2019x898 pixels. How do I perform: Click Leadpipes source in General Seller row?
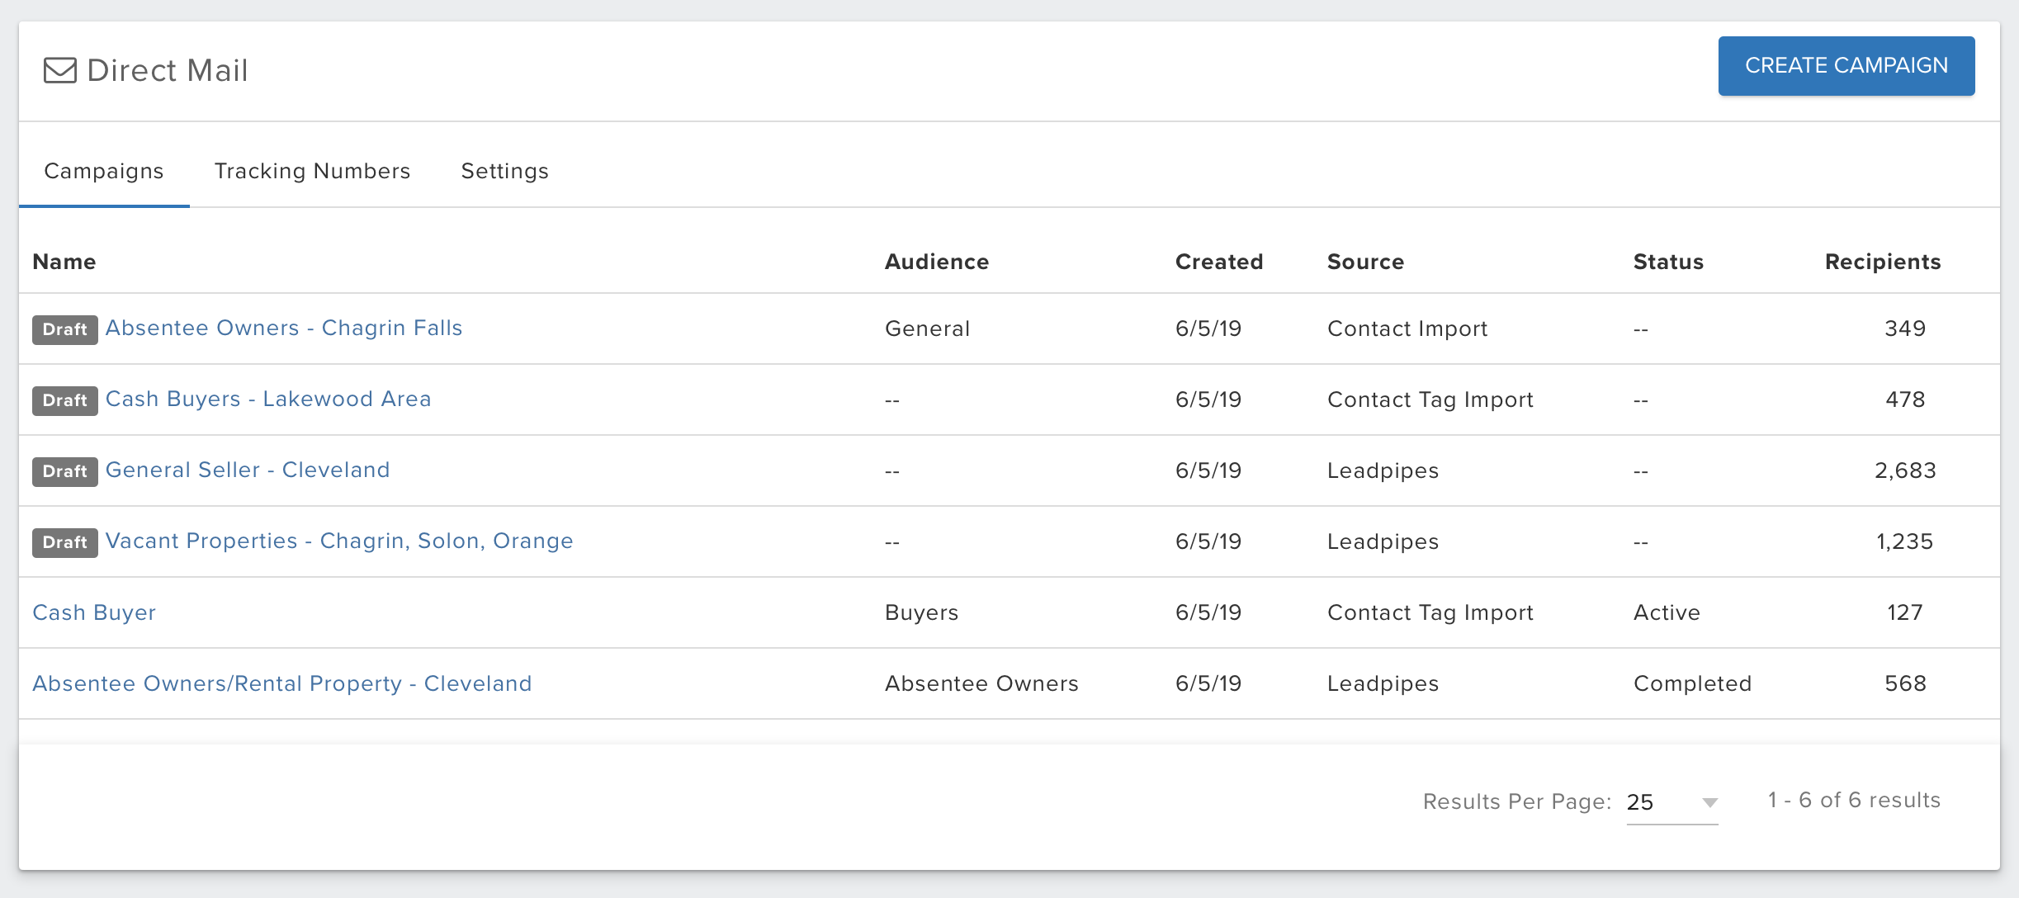click(1383, 470)
